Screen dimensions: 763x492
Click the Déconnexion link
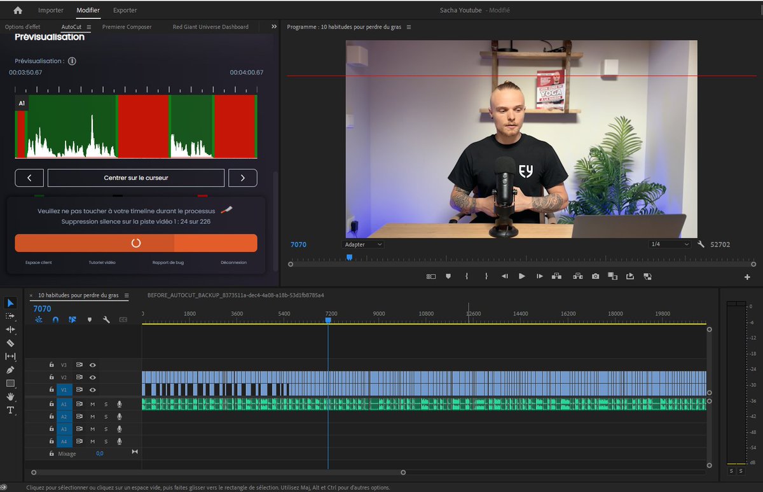[233, 262]
